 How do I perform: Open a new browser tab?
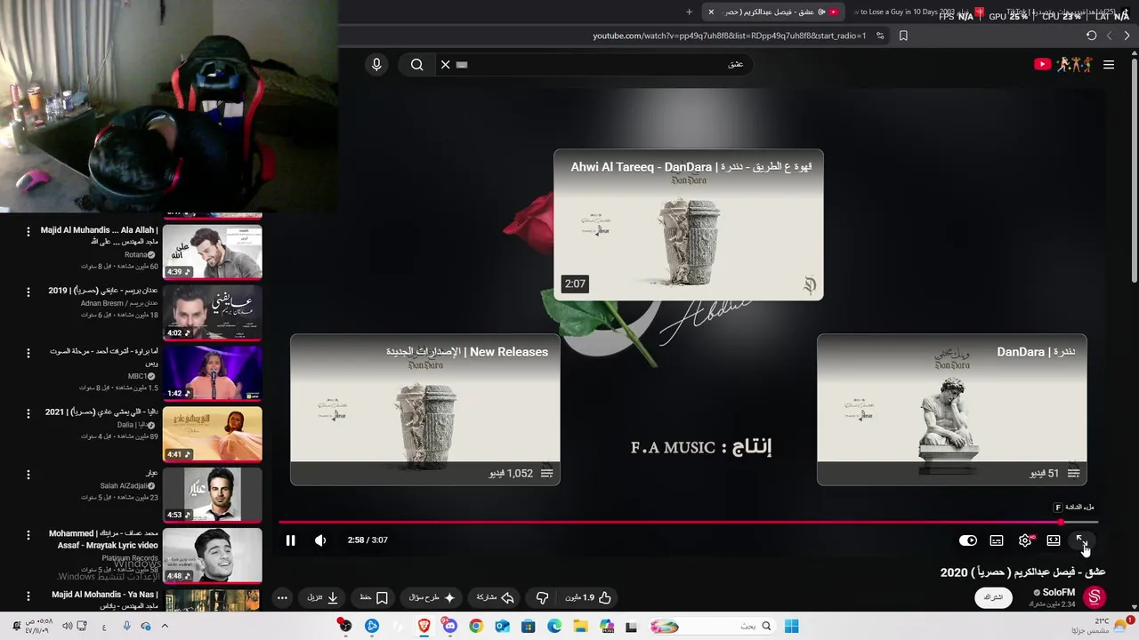(x=689, y=12)
